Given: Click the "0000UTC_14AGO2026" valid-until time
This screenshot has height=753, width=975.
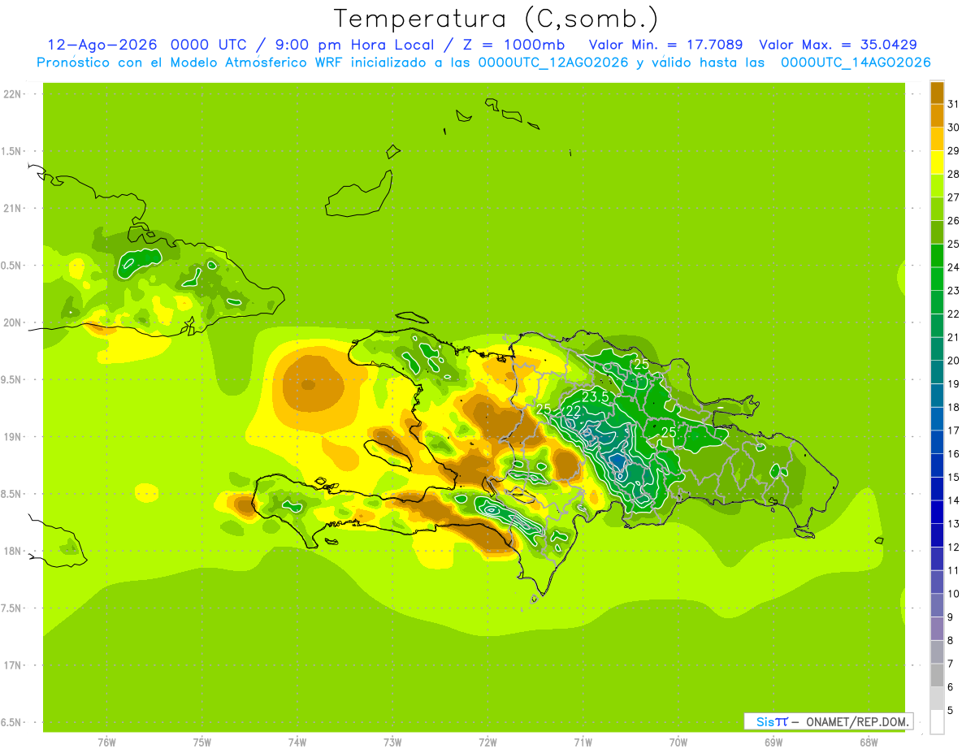Looking at the screenshot, I should point(856,63).
